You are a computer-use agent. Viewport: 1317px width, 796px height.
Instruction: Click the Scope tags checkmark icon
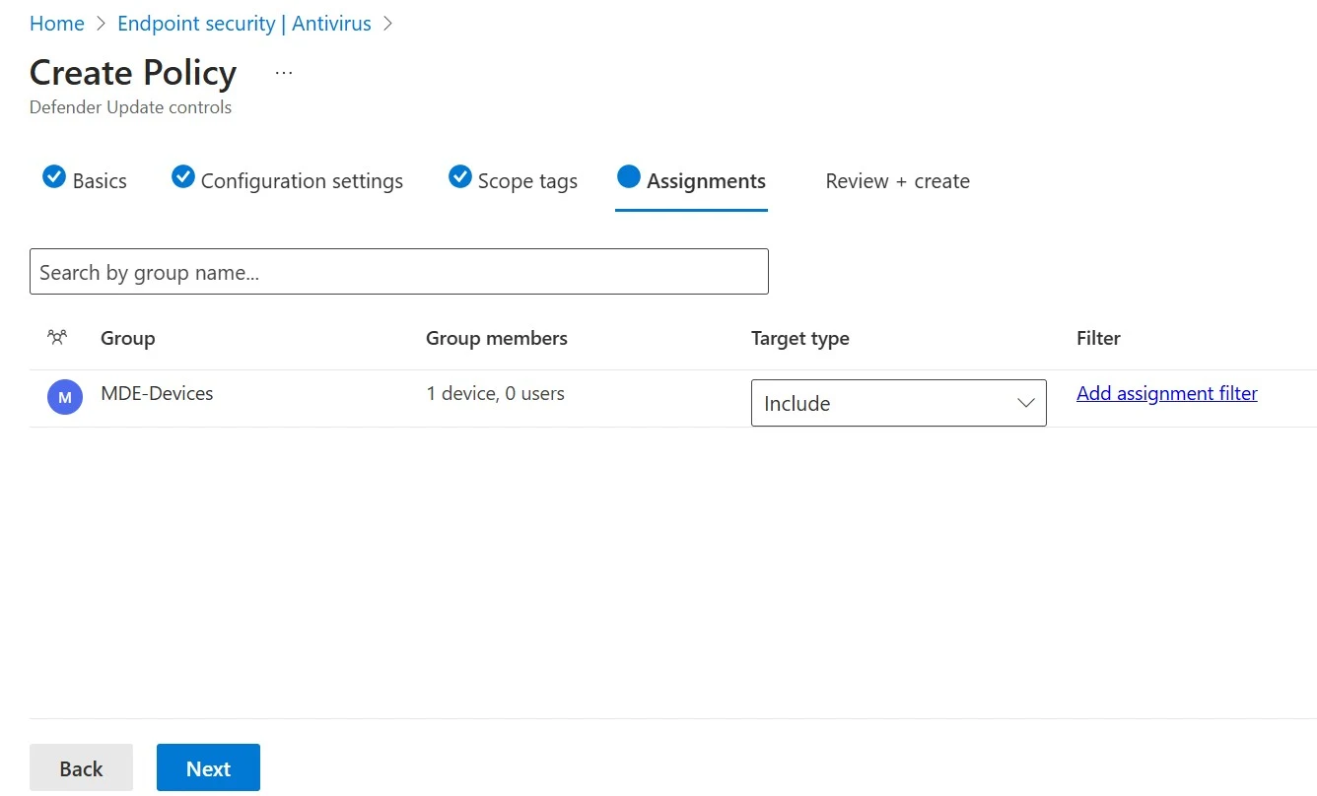tap(460, 177)
